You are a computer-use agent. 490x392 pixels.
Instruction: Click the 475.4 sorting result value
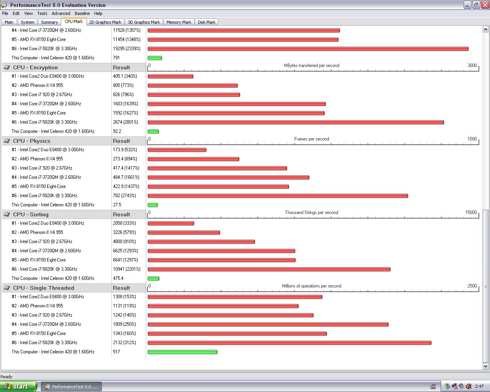click(118, 278)
